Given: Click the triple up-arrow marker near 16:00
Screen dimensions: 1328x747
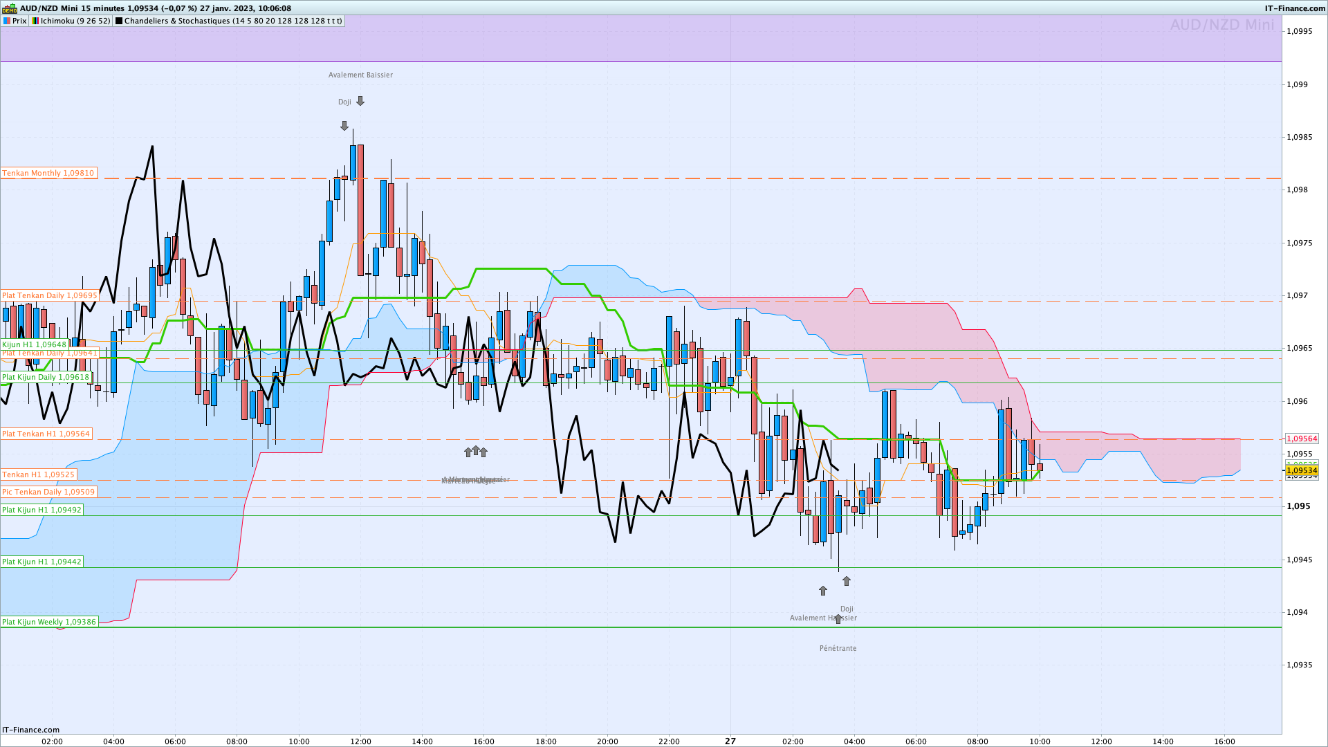Looking at the screenshot, I should [x=476, y=452].
